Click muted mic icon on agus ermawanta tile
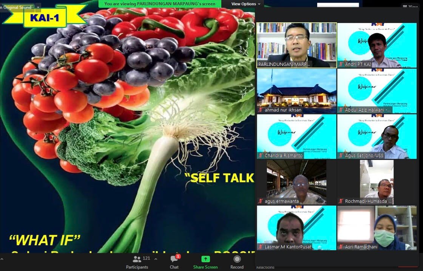Screen dimensions: 423x271 (x=261, y=201)
